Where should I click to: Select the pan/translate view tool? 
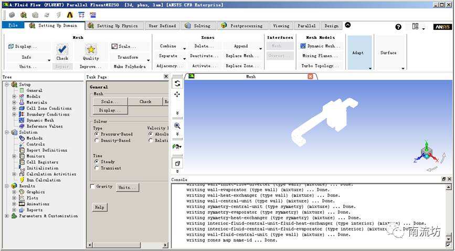click(177, 95)
